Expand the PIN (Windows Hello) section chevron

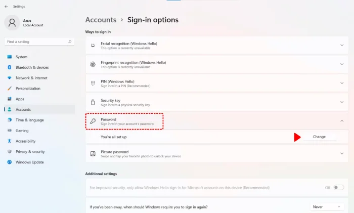click(342, 83)
